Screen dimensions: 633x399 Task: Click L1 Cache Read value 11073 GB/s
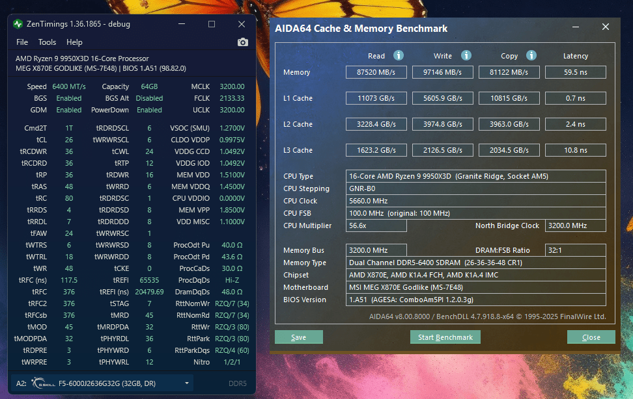point(376,98)
